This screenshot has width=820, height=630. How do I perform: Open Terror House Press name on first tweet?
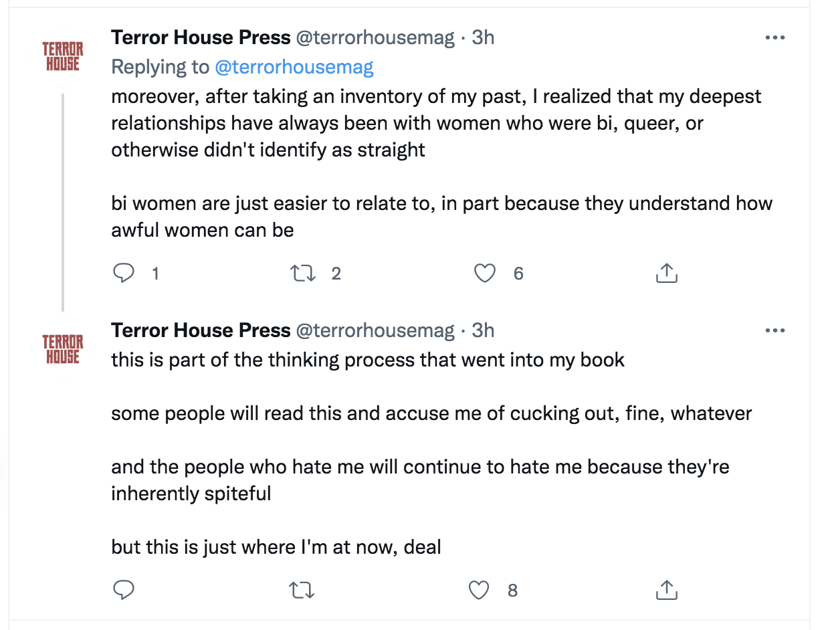[201, 37]
